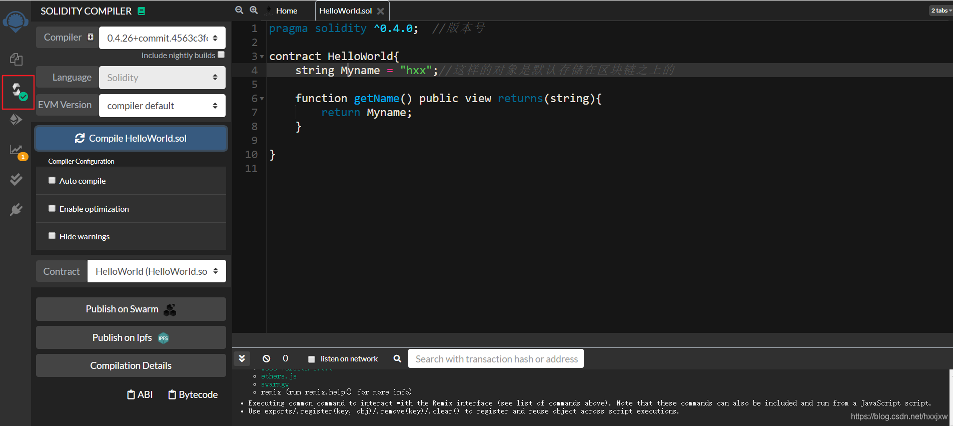Click Compile HelloWorld.sol button
Viewport: 953px width, 426px height.
tap(131, 138)
